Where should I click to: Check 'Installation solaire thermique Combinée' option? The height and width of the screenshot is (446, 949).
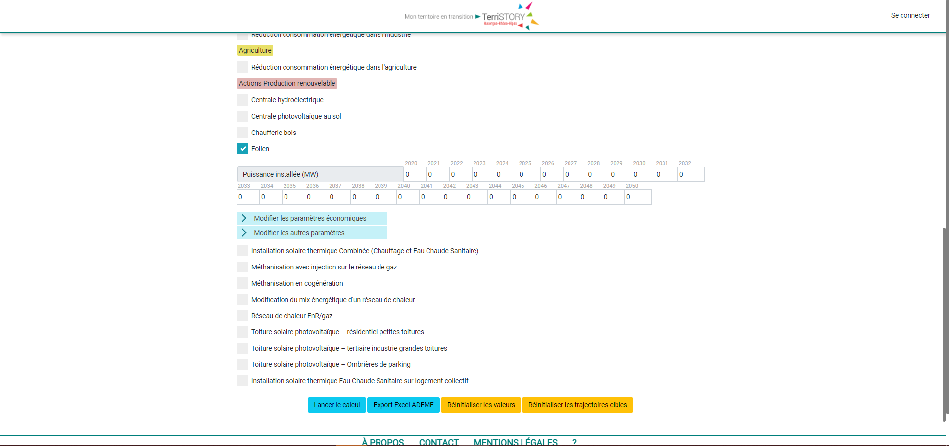(243, 251)
